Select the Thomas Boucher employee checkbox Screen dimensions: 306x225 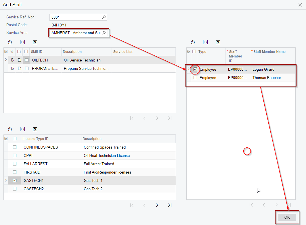(195, 78)
